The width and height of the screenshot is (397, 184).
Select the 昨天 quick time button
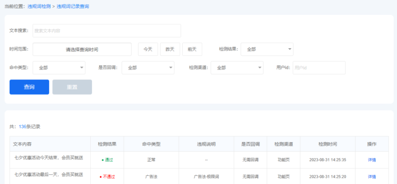170,49
